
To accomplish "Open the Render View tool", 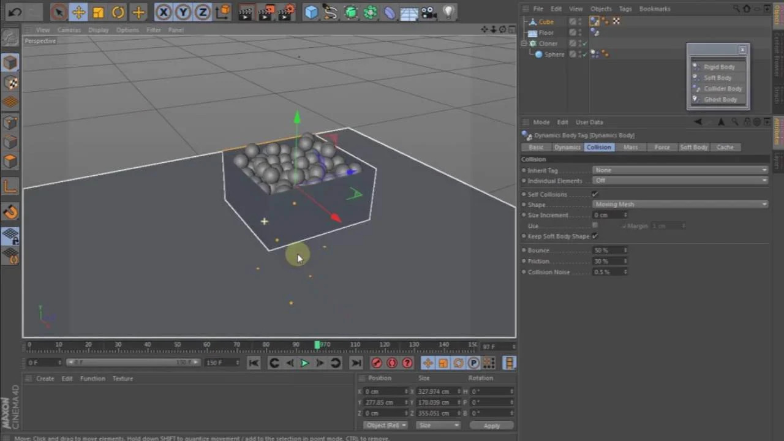I will click(x=246, y=12).
